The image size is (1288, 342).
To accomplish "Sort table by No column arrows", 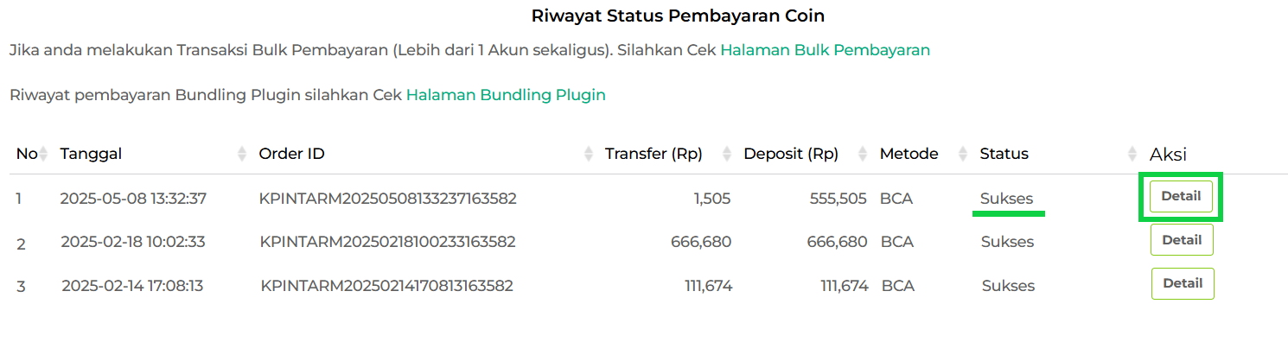I will (x=44, y=154).
